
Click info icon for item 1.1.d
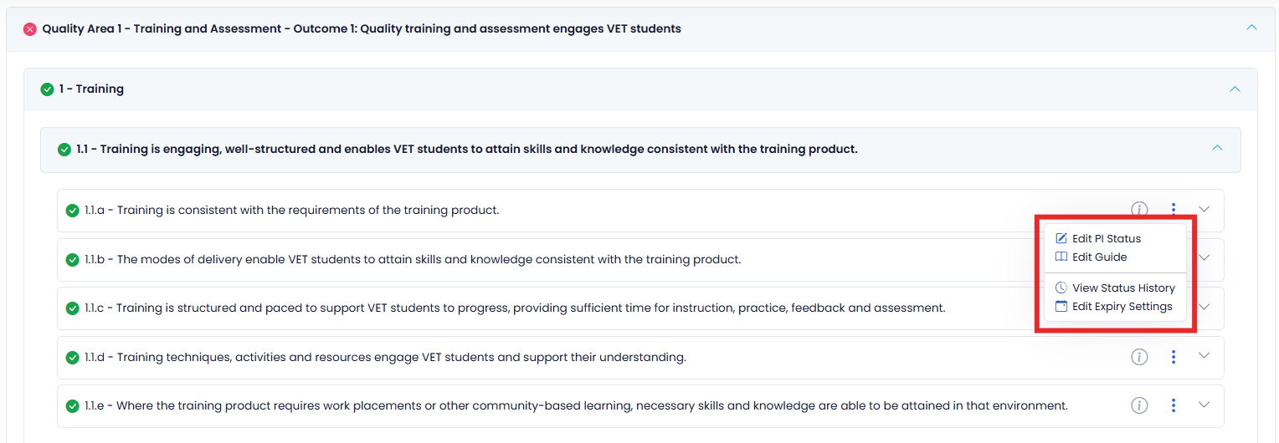pos(1139,357)
